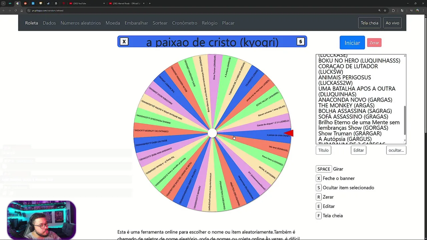
Task: Switch to the (292) YouTube tab
Action: [87, 3]
